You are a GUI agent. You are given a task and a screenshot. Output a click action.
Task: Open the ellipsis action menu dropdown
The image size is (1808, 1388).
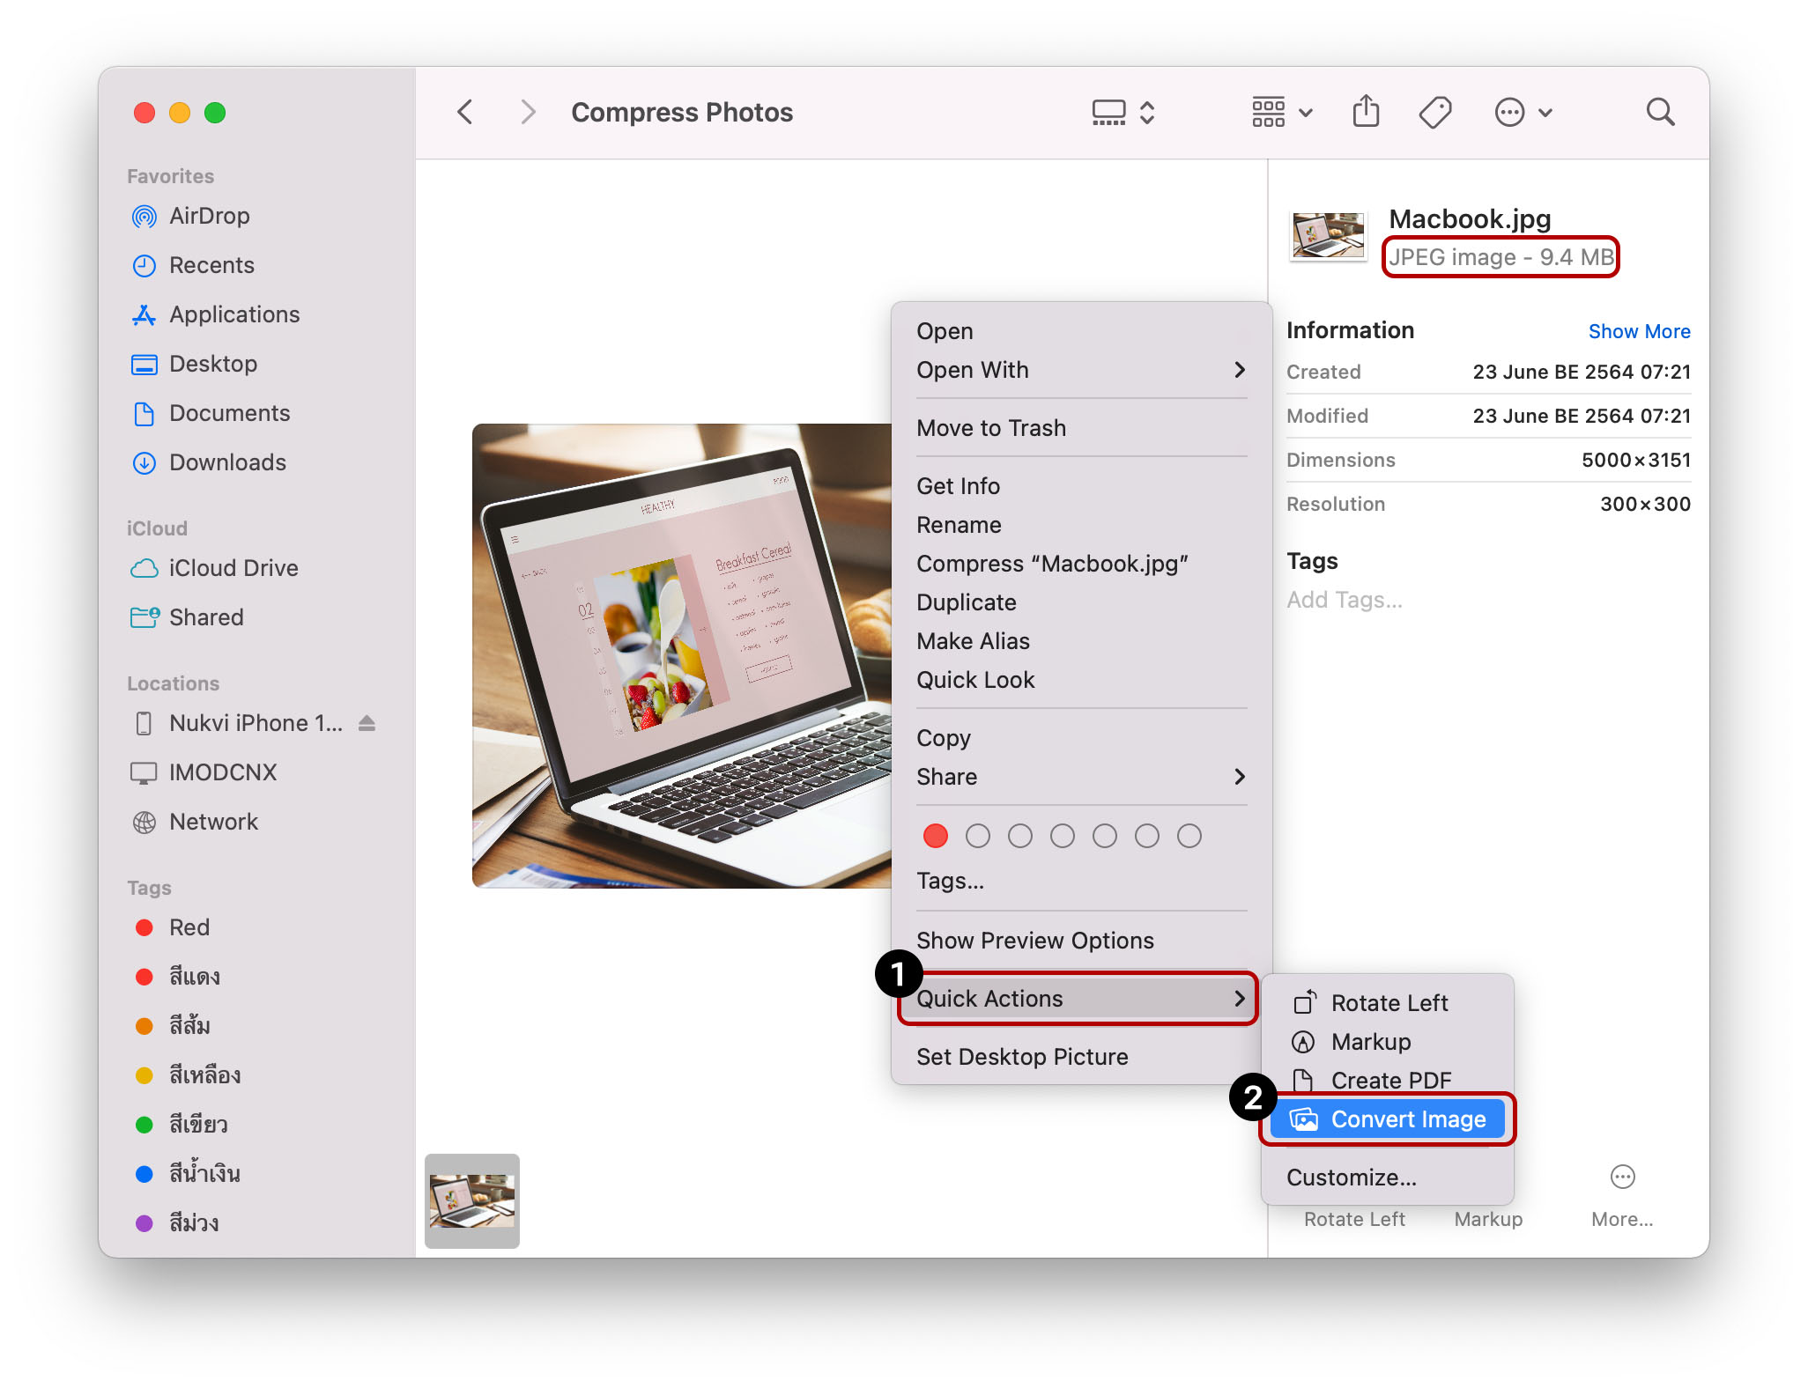tap(1523, 112)
